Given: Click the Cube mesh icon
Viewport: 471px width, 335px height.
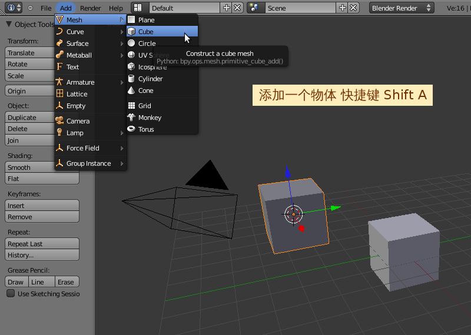Looking at the screenshot, I should (131, 32).
